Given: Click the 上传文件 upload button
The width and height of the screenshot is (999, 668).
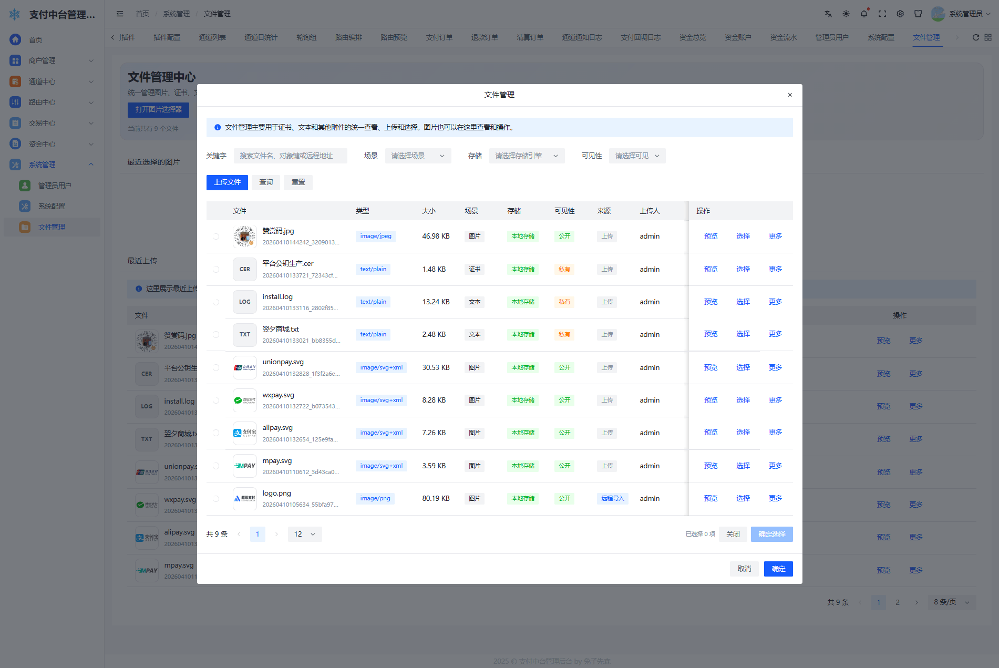Looking at the screenshot, I should (x=227, y=182).
